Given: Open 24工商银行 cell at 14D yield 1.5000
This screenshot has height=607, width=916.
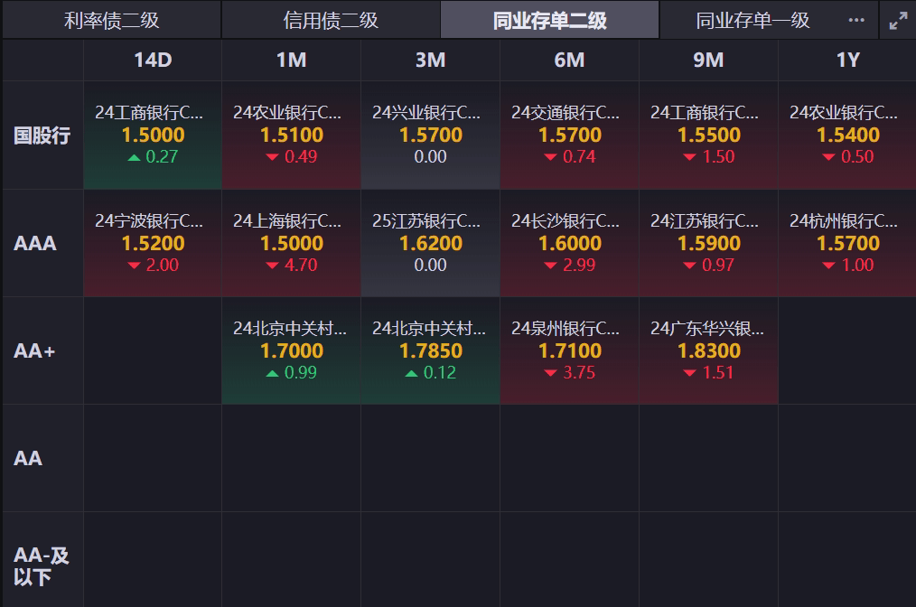Looking at the screenshot, I should 153,135.
